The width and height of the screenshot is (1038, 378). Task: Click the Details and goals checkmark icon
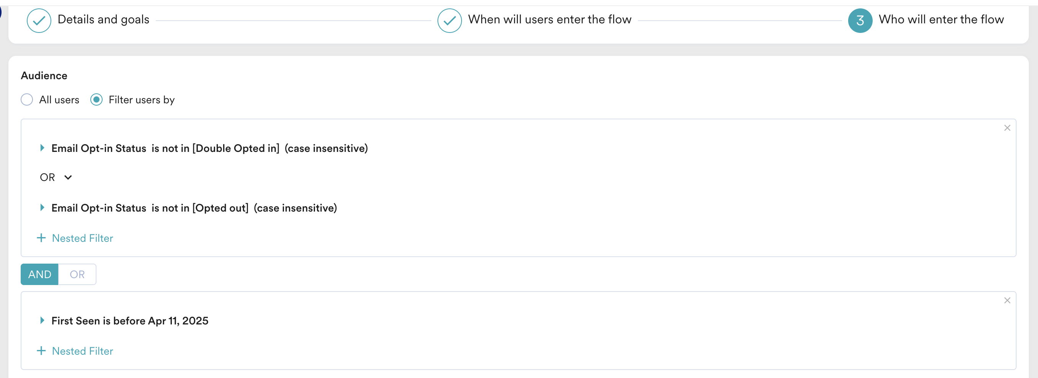coord(39,21)
